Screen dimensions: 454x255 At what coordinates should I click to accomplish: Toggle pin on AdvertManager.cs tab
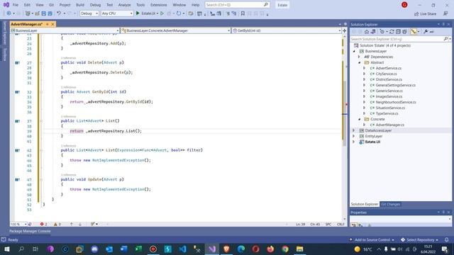(48, 24)
